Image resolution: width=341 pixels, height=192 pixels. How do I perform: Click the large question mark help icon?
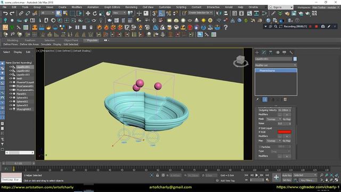point(225,27)
